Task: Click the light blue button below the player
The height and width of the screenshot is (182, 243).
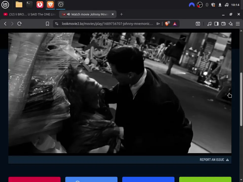Action: click(x=91, y=179)
